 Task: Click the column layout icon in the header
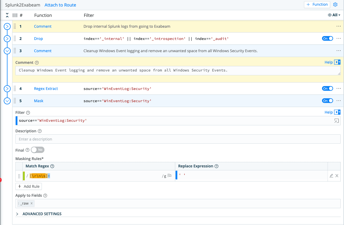pos(14,15)
